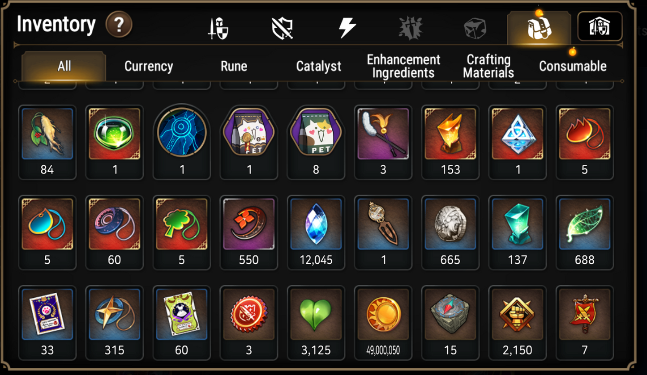Open the Enhancement Ingredients tab
The image size is (647, 375).
[403, 66]
